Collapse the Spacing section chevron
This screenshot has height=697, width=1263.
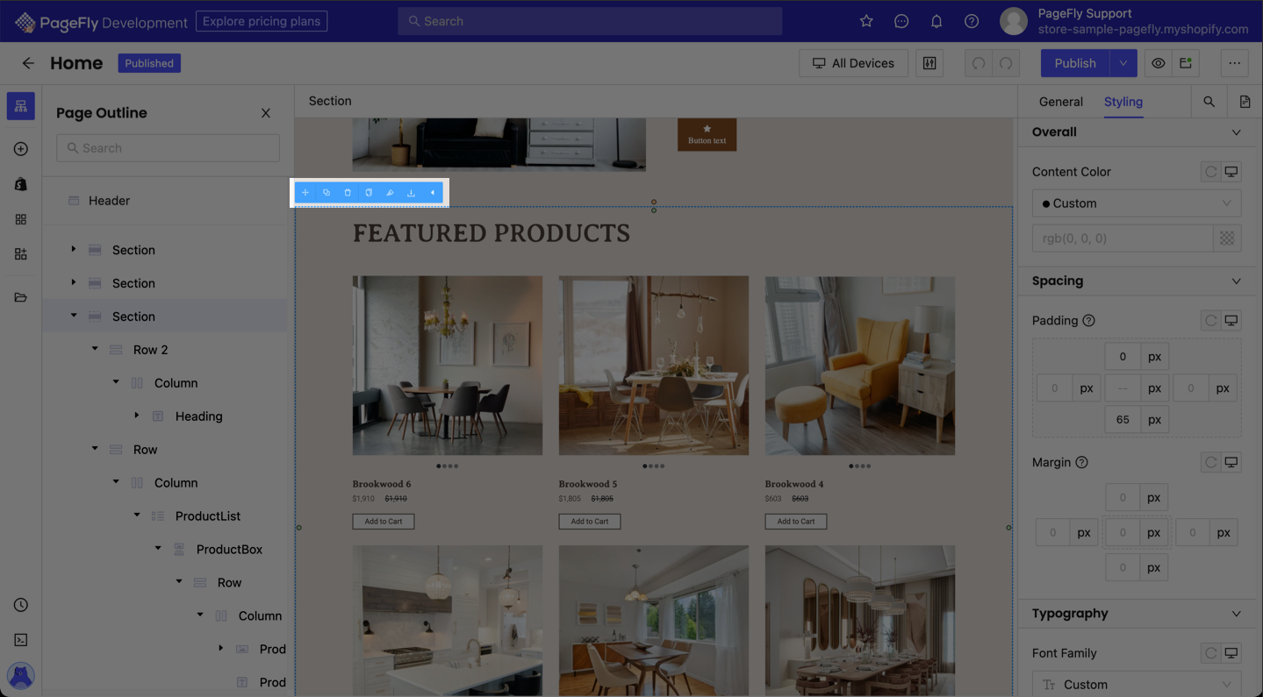coord(1237,281)
